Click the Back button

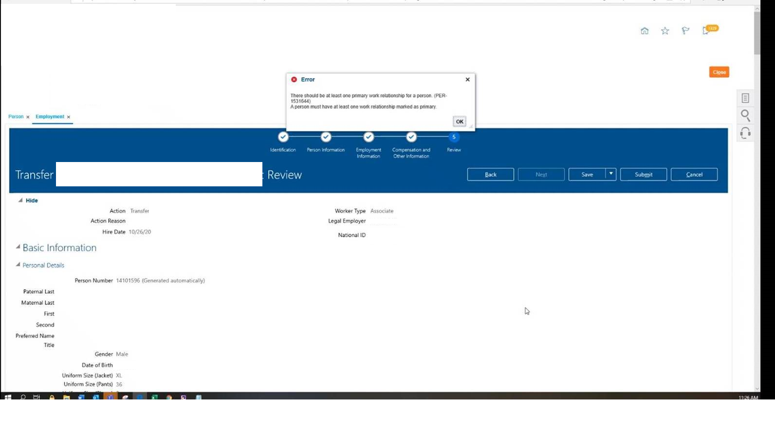coord(491,175)
